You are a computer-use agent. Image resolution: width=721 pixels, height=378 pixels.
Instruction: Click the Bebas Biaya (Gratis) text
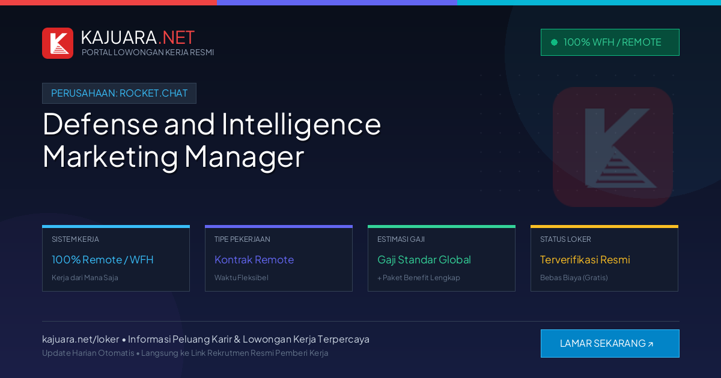tap(574, 278)
